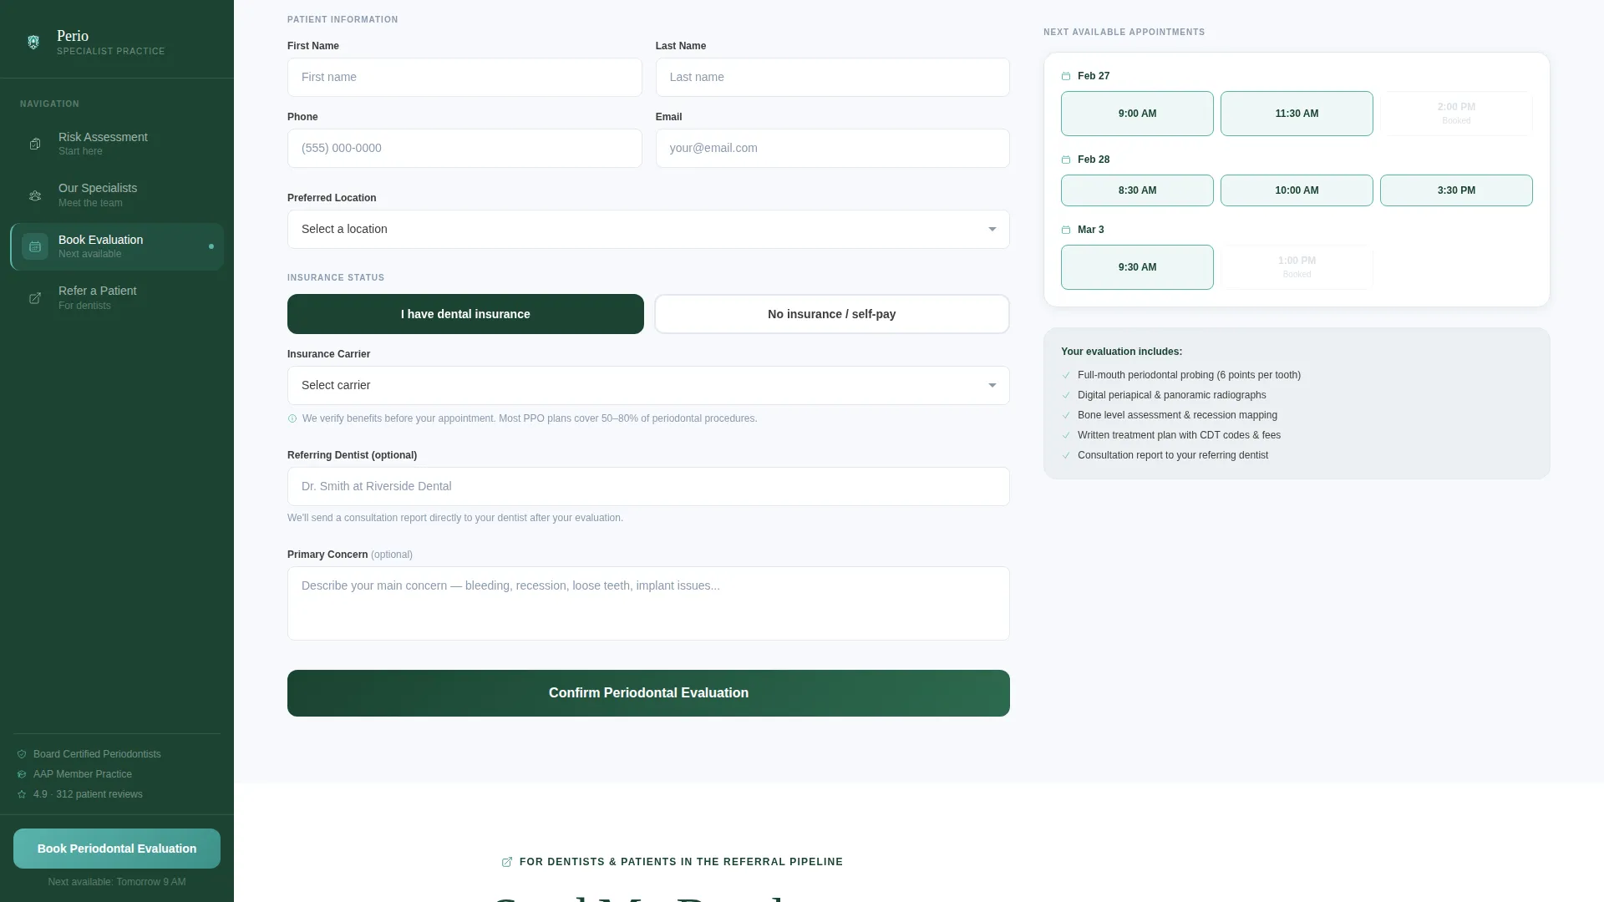
Task: Click the booked 1:00 PM slot
Action: [1297, 267]
